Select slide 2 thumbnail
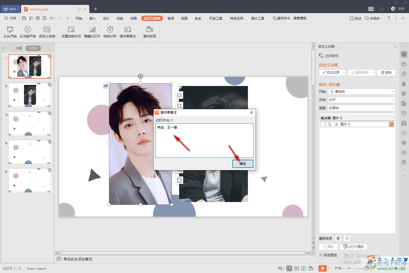The height and width of the screenshot is (273, 409). coord(29,95)
